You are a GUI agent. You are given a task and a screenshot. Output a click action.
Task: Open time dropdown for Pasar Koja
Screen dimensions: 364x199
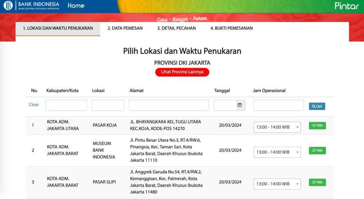click(277, 127)
